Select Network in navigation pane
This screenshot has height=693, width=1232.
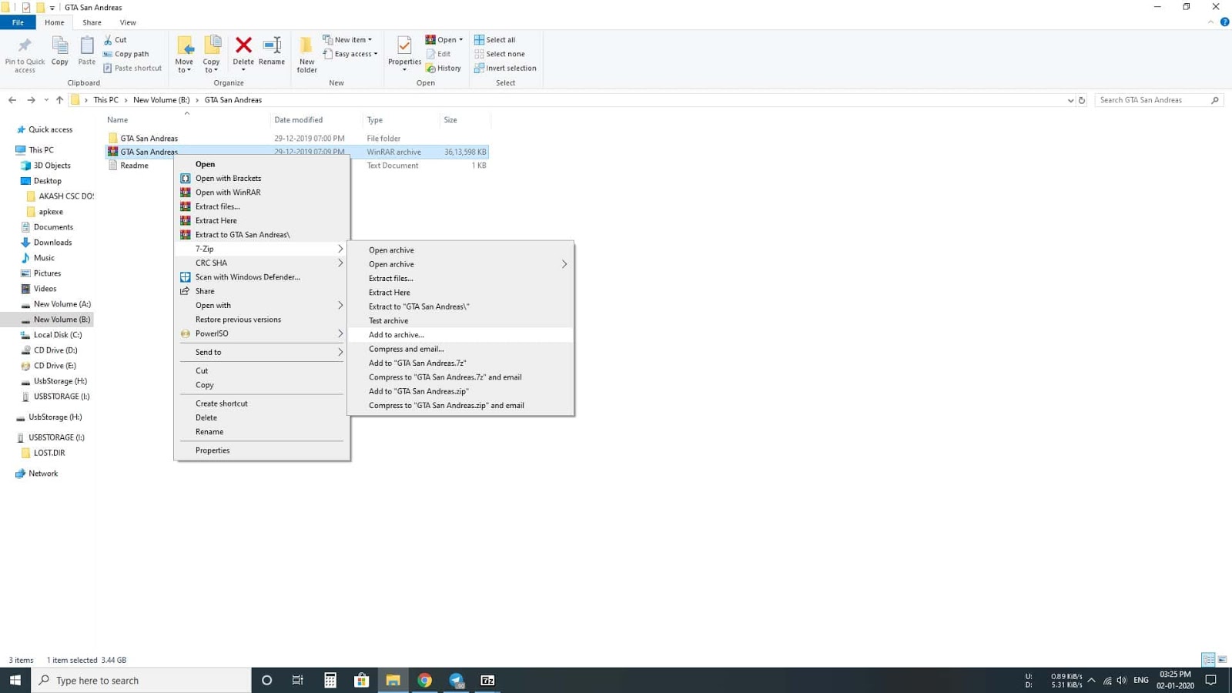coord(43,474)
